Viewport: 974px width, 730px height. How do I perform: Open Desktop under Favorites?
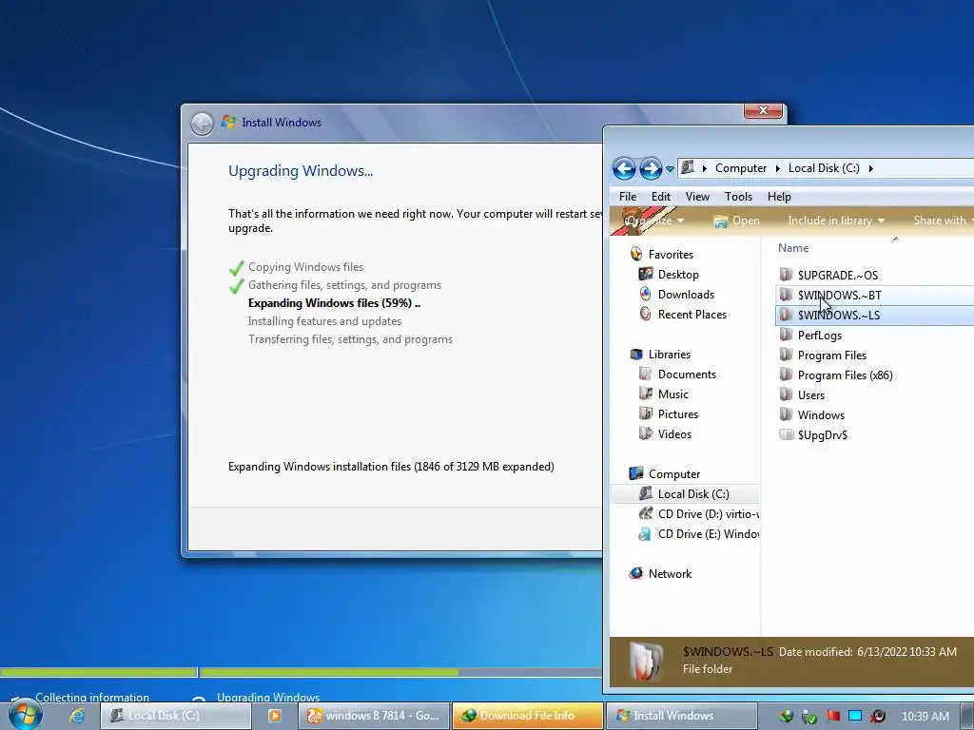tap(678, 275)
